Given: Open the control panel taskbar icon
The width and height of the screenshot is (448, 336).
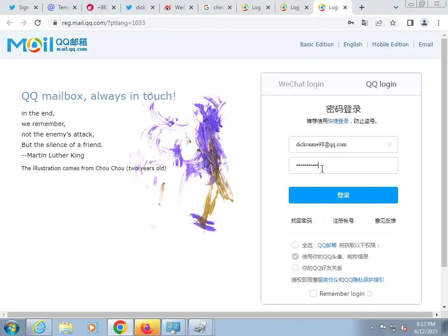Looking at the screenshot, I should [173, 327].
